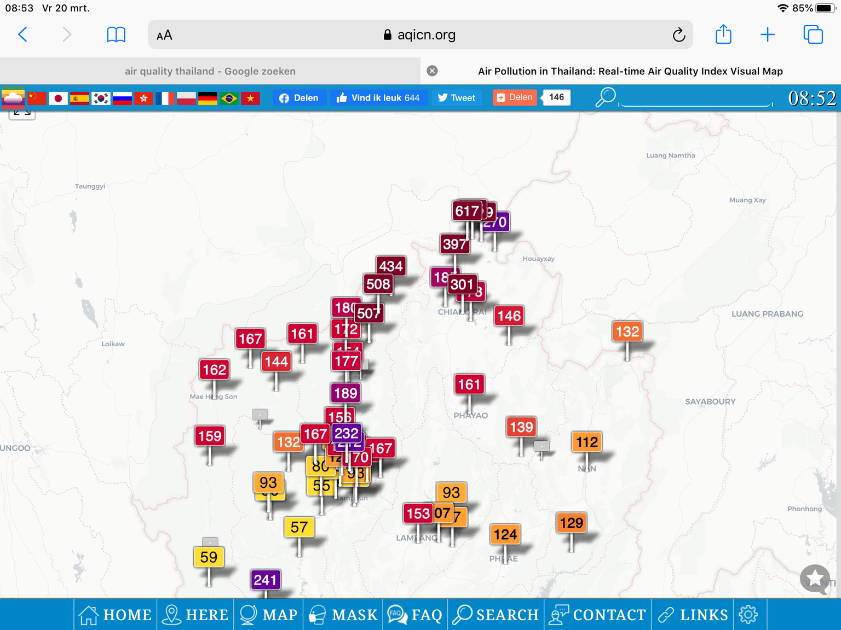
Task: Switch language with the China flag
Action: click(37, 98)
